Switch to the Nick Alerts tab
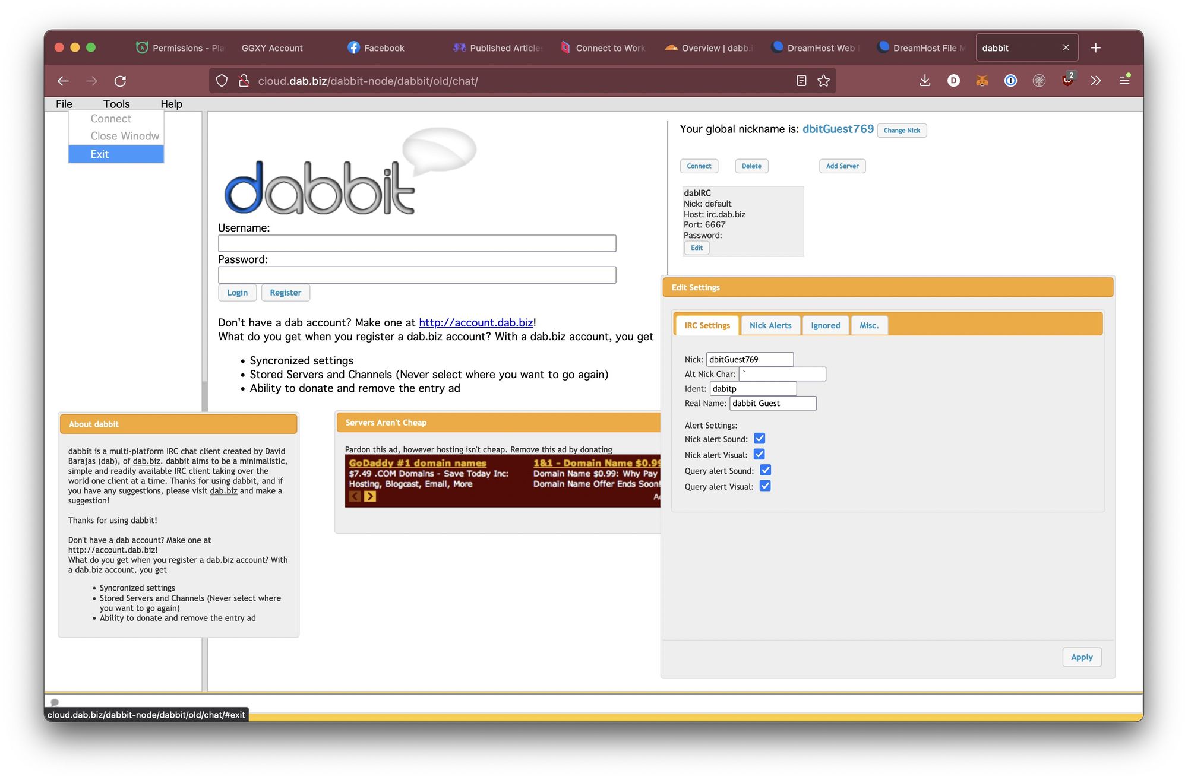The image size is (1188, 780). (770, 325)
